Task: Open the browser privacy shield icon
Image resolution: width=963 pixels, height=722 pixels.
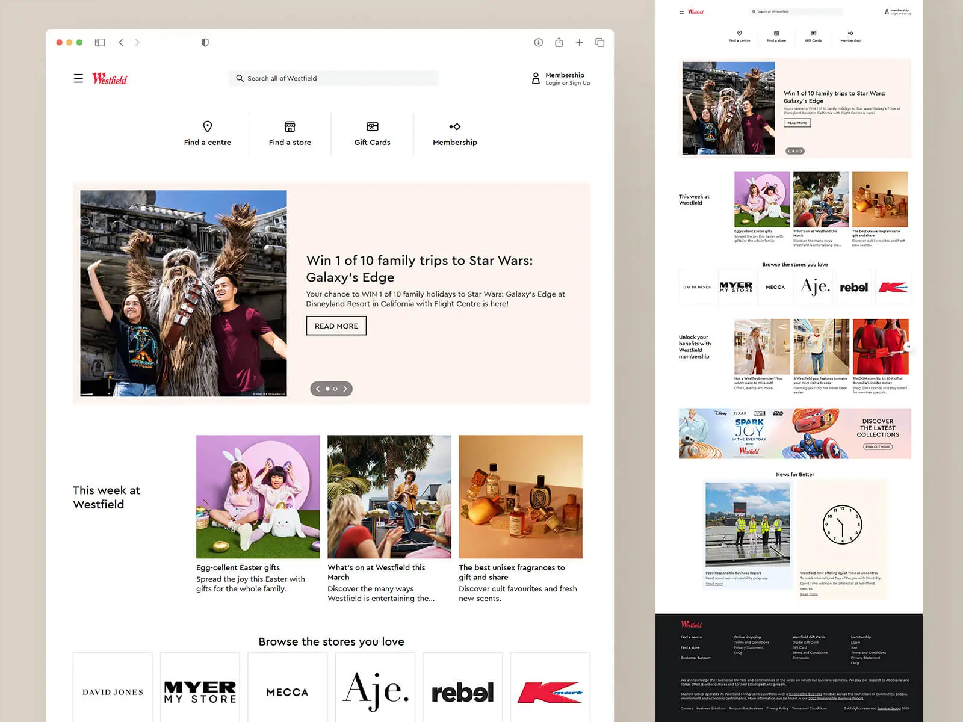Action: pyautogui.click(x=205, y=42)
